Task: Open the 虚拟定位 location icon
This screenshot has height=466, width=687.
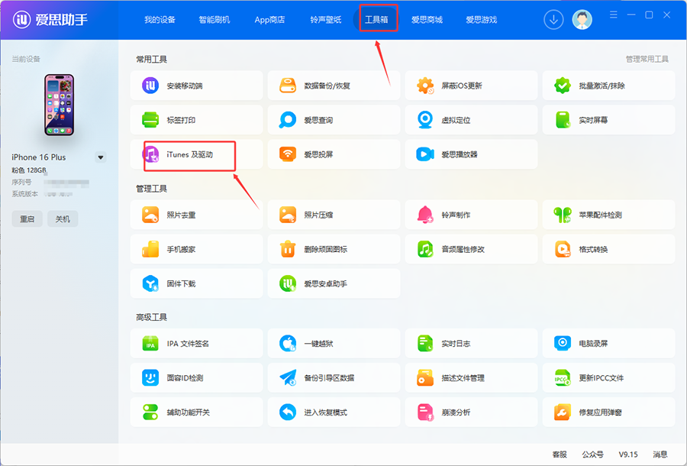Action: [425, 120]
